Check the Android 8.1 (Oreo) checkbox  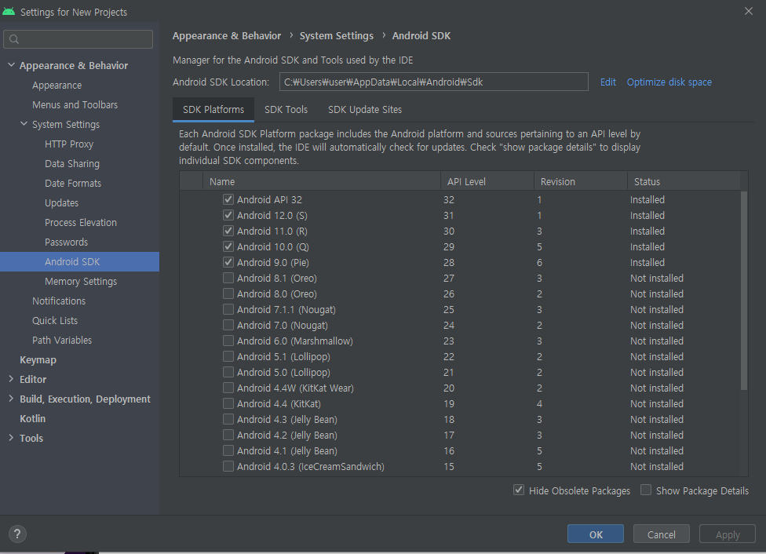coord(228,278)
